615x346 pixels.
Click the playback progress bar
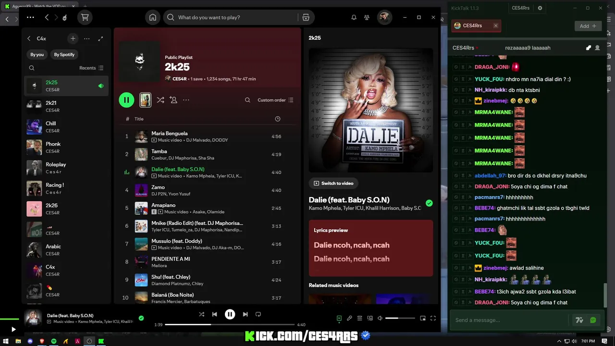(x=229, y=325)
